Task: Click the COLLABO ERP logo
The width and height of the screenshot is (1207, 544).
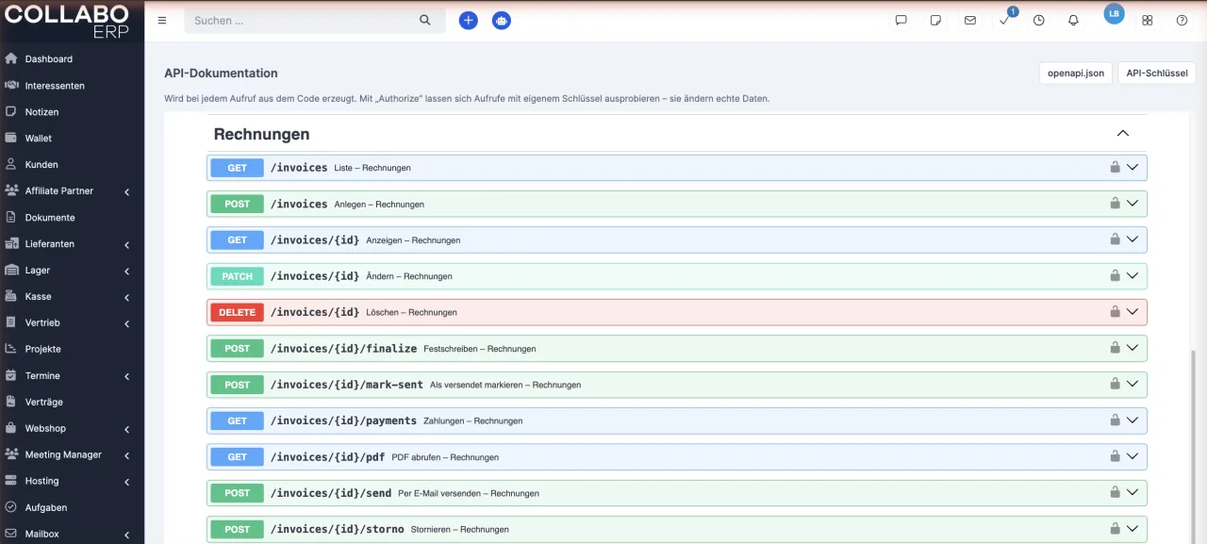Action: [x=66, y=21]
